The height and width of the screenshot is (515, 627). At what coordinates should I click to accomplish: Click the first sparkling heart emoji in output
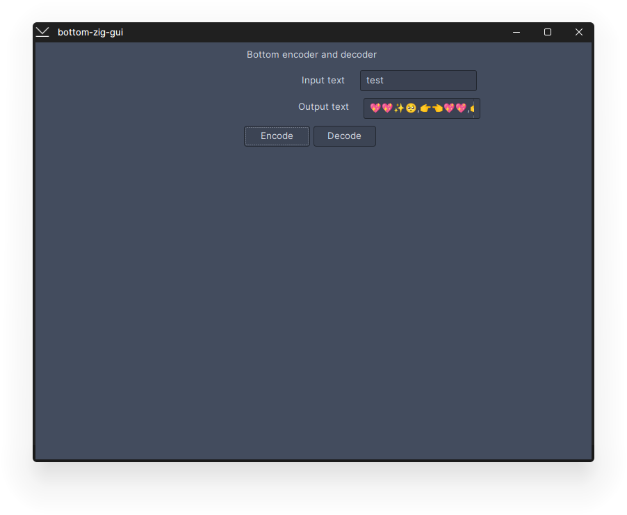tap(375, 108)
